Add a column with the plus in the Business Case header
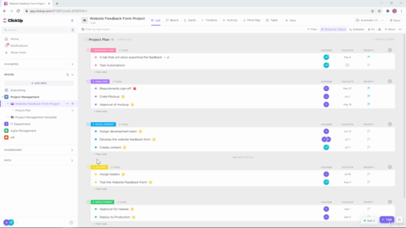Screen dimensions: 406x228 390,50
